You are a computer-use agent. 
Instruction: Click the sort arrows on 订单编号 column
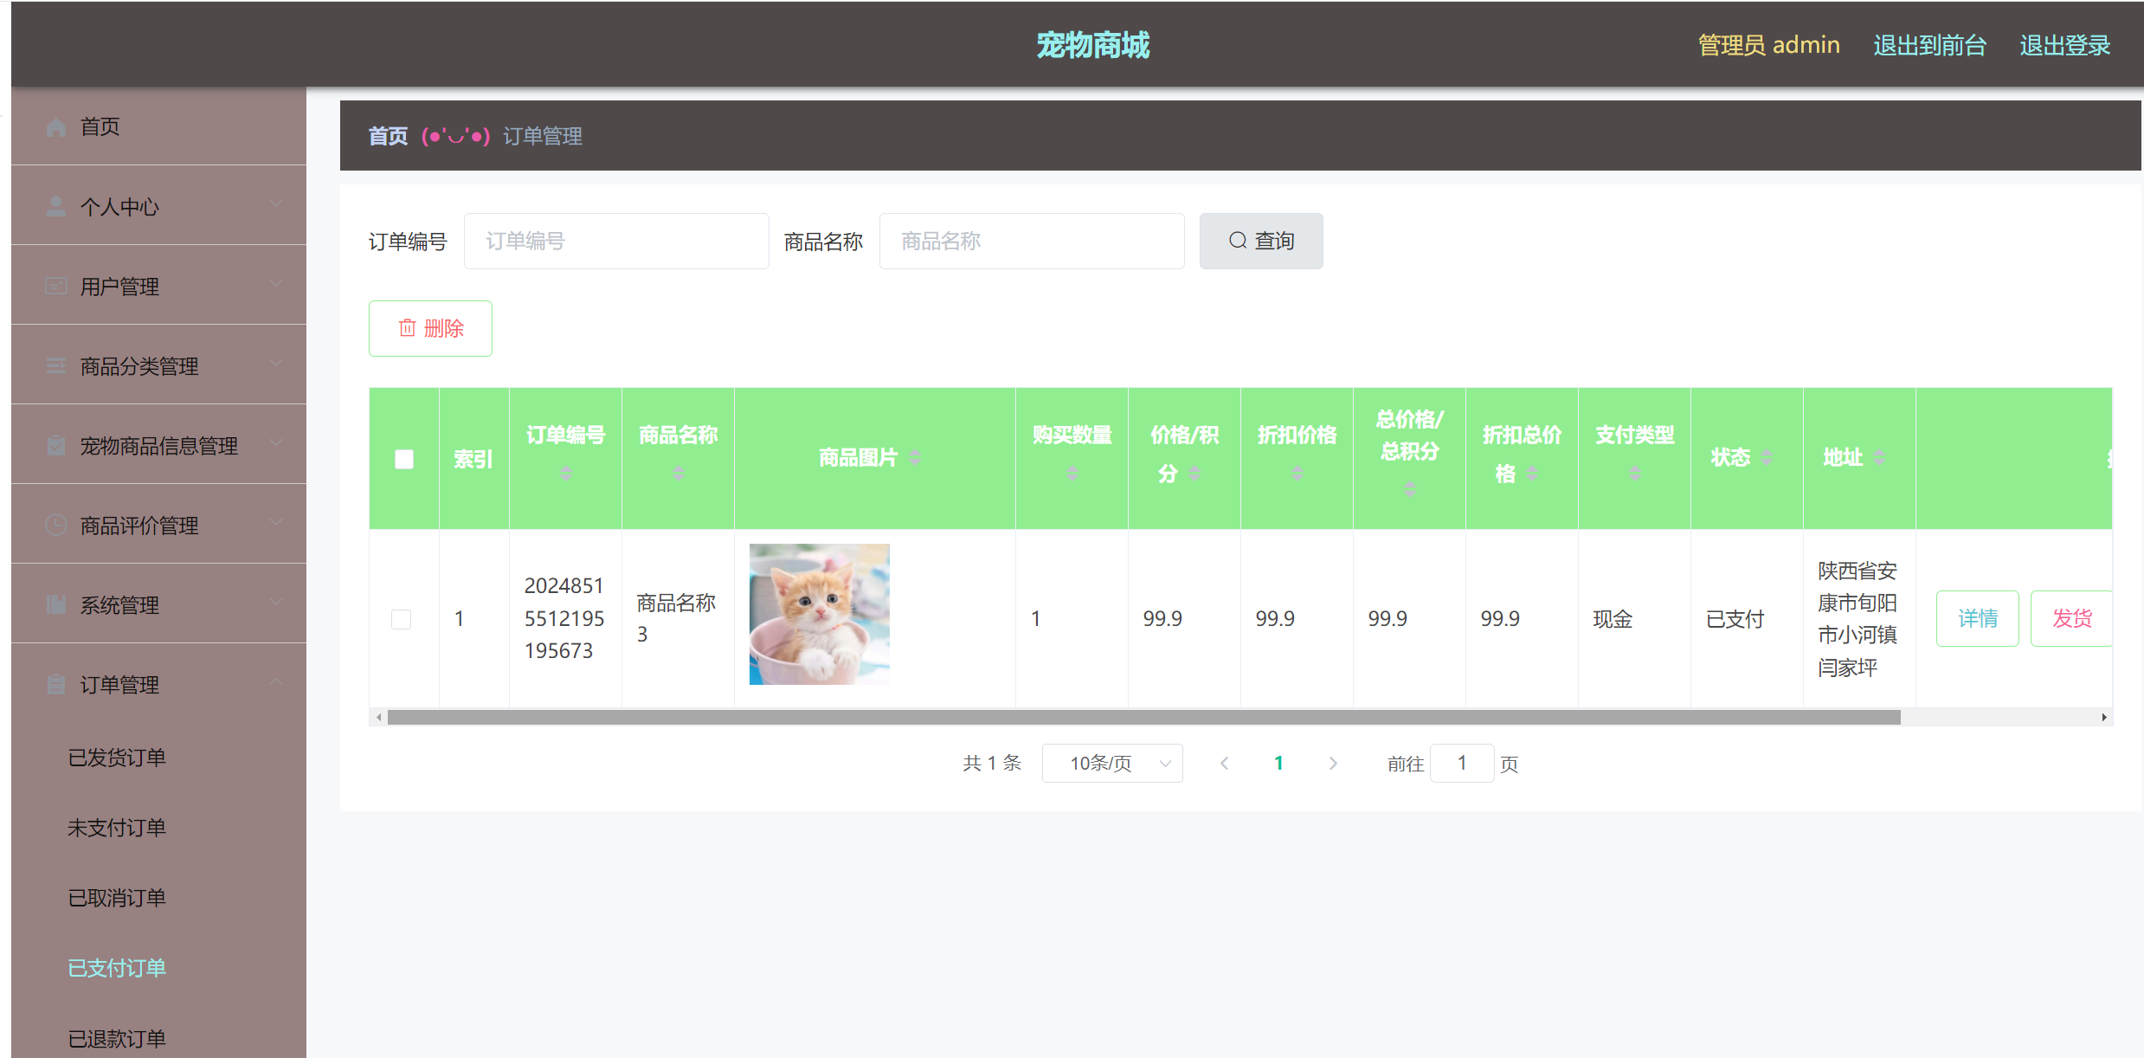[565, 473]
